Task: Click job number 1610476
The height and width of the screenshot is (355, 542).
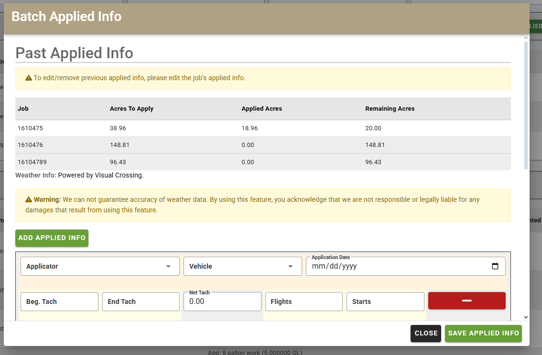Action: click(31, 145)
